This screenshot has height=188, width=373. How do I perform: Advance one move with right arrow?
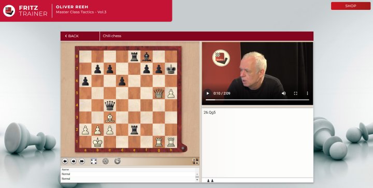pyautogui.click(x=74, y=161)
